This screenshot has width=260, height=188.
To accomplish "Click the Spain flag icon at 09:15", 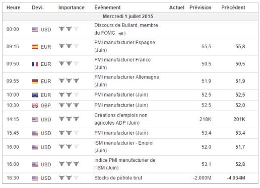I will pos(35,47).
